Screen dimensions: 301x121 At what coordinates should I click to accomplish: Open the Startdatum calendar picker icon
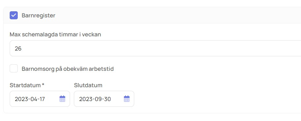pyautogui.click(x=62, y=99)
